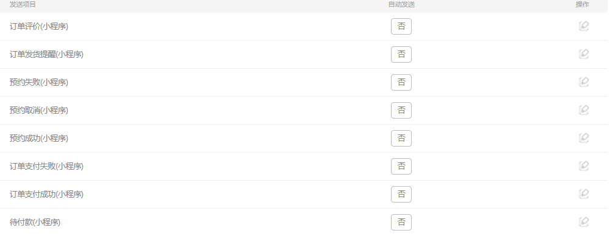Open edit icon for 预约失败(小程序)
Image resolution: width=609 pixels, height=236 pixels.
(x=583, y=82)
